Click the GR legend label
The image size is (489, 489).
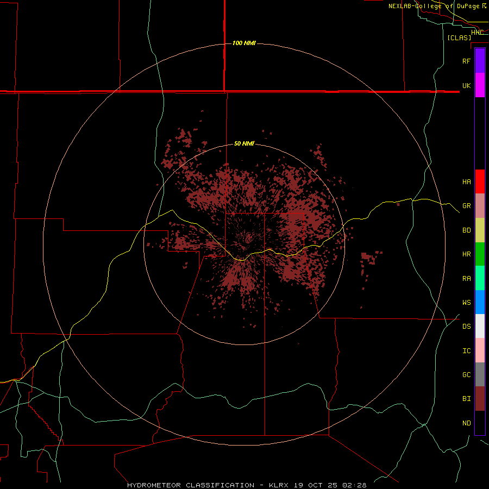pyautogui.click(x=467, y=206)
